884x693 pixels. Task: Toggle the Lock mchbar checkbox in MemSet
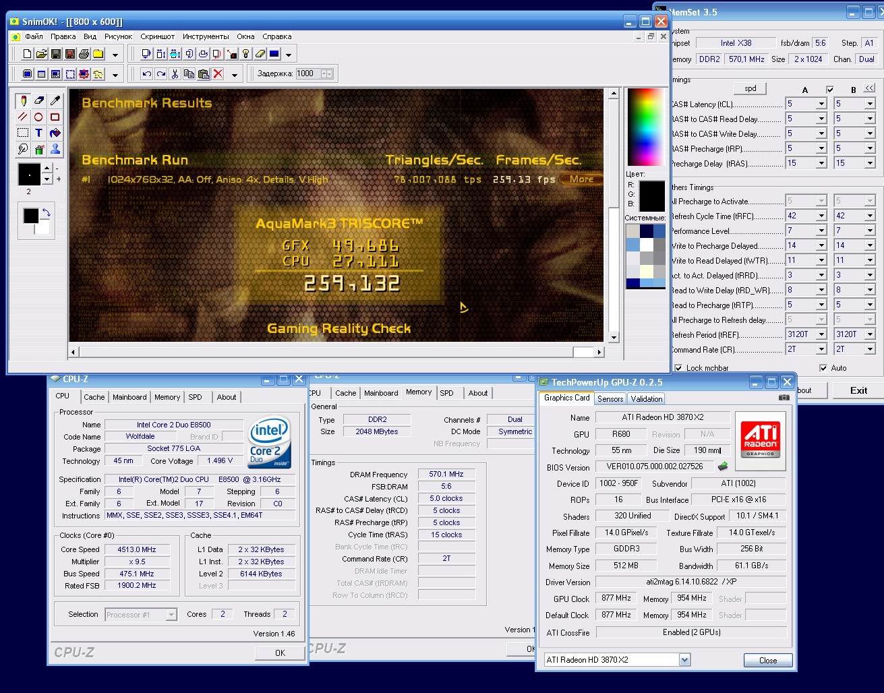coord(678,368)
